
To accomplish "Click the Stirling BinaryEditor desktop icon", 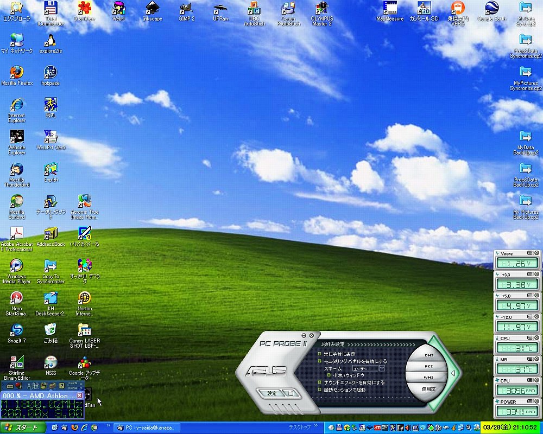I will point(17,368).
